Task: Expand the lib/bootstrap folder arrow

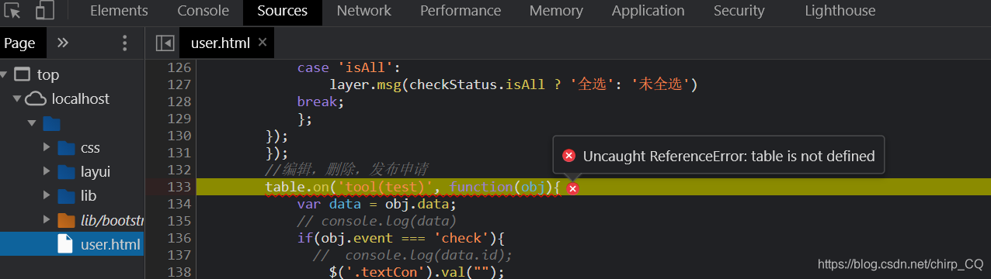Action: pyautogui.click(x=47, y=221)
